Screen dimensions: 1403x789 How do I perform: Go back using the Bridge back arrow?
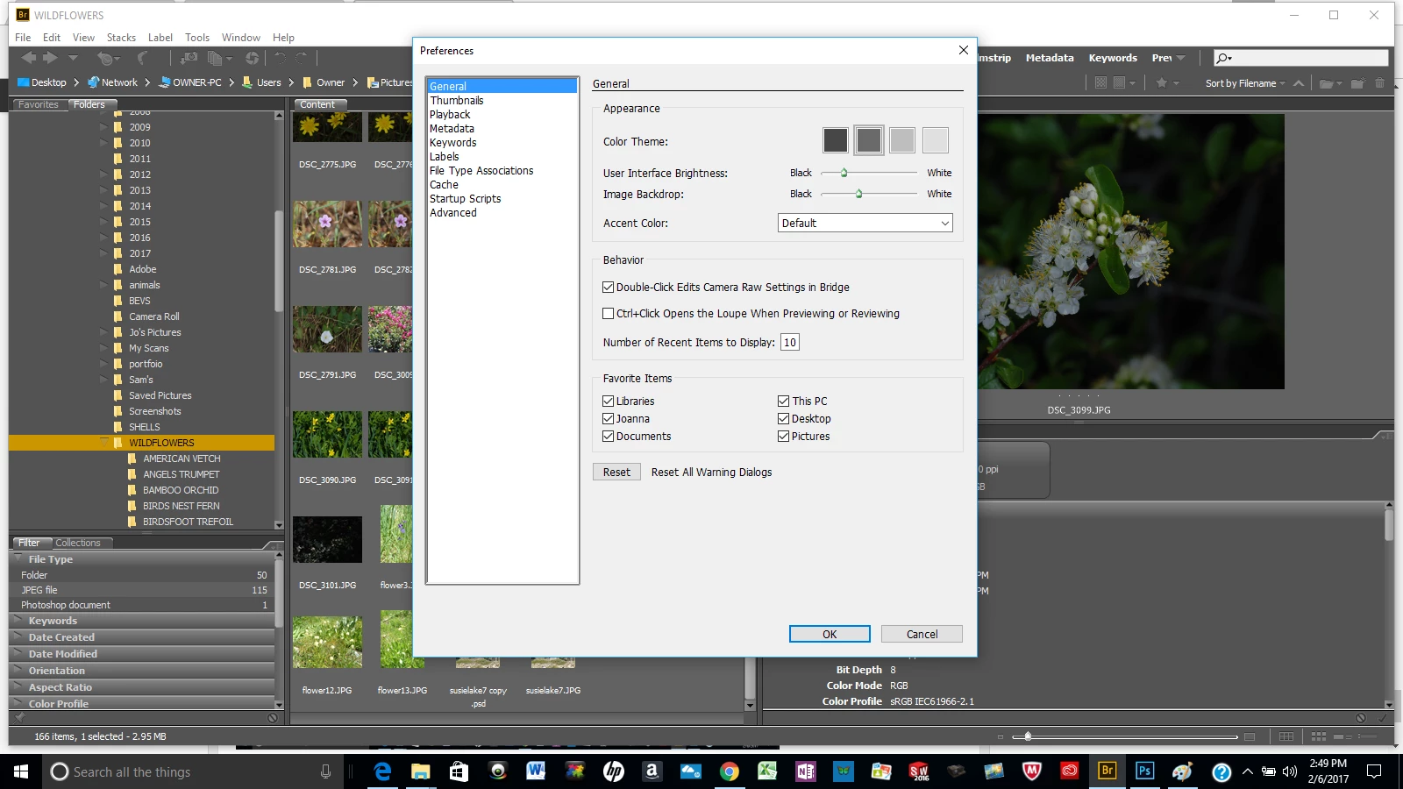click(x=29, y=58)
